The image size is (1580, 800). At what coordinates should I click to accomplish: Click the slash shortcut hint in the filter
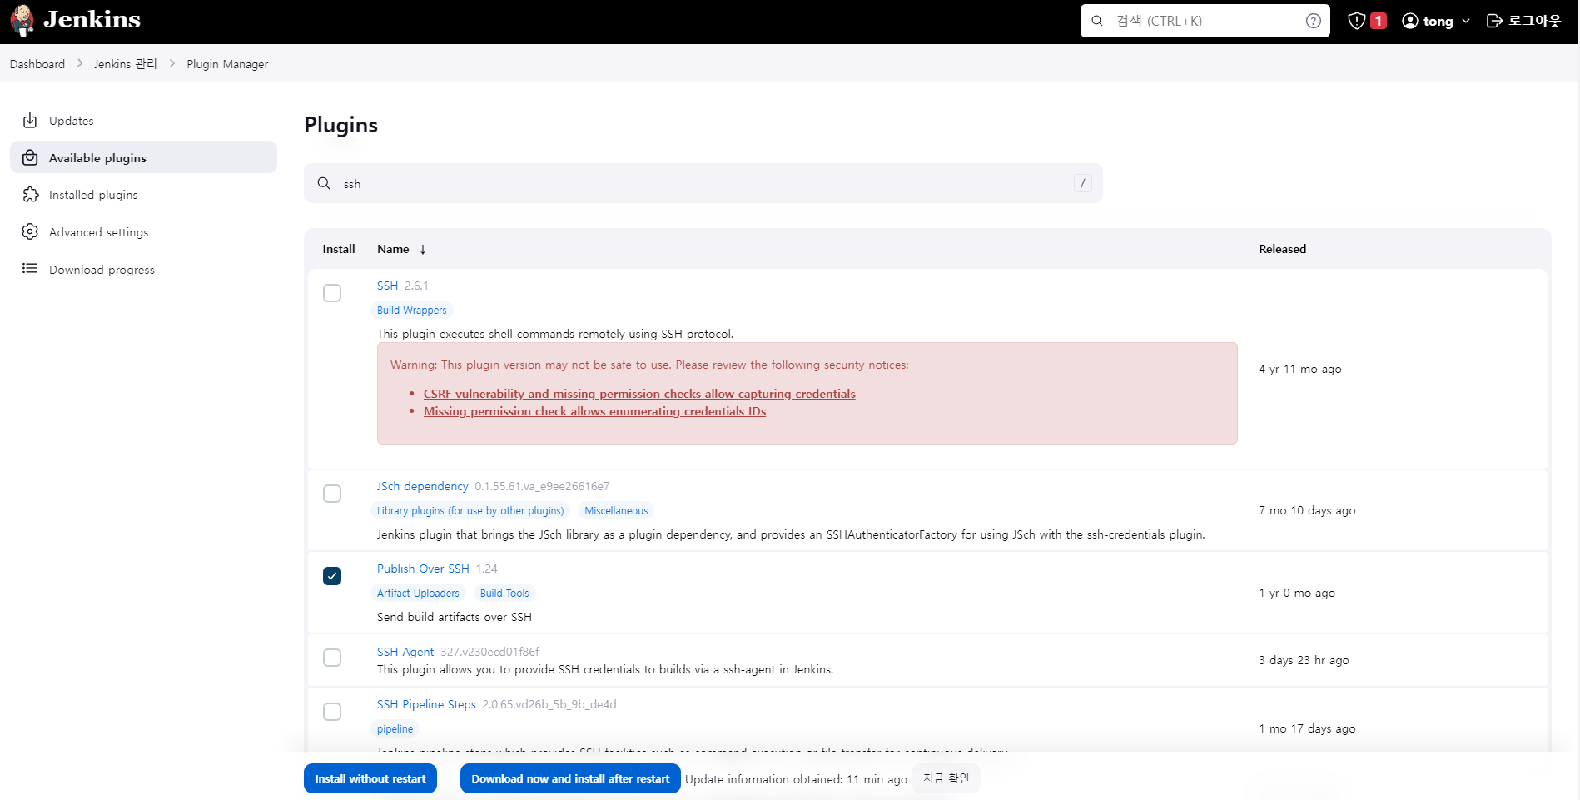1082,183
